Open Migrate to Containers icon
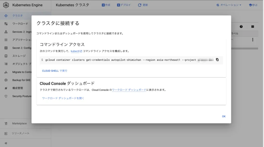This screenshot has height=147, width=264. point(6,72)
